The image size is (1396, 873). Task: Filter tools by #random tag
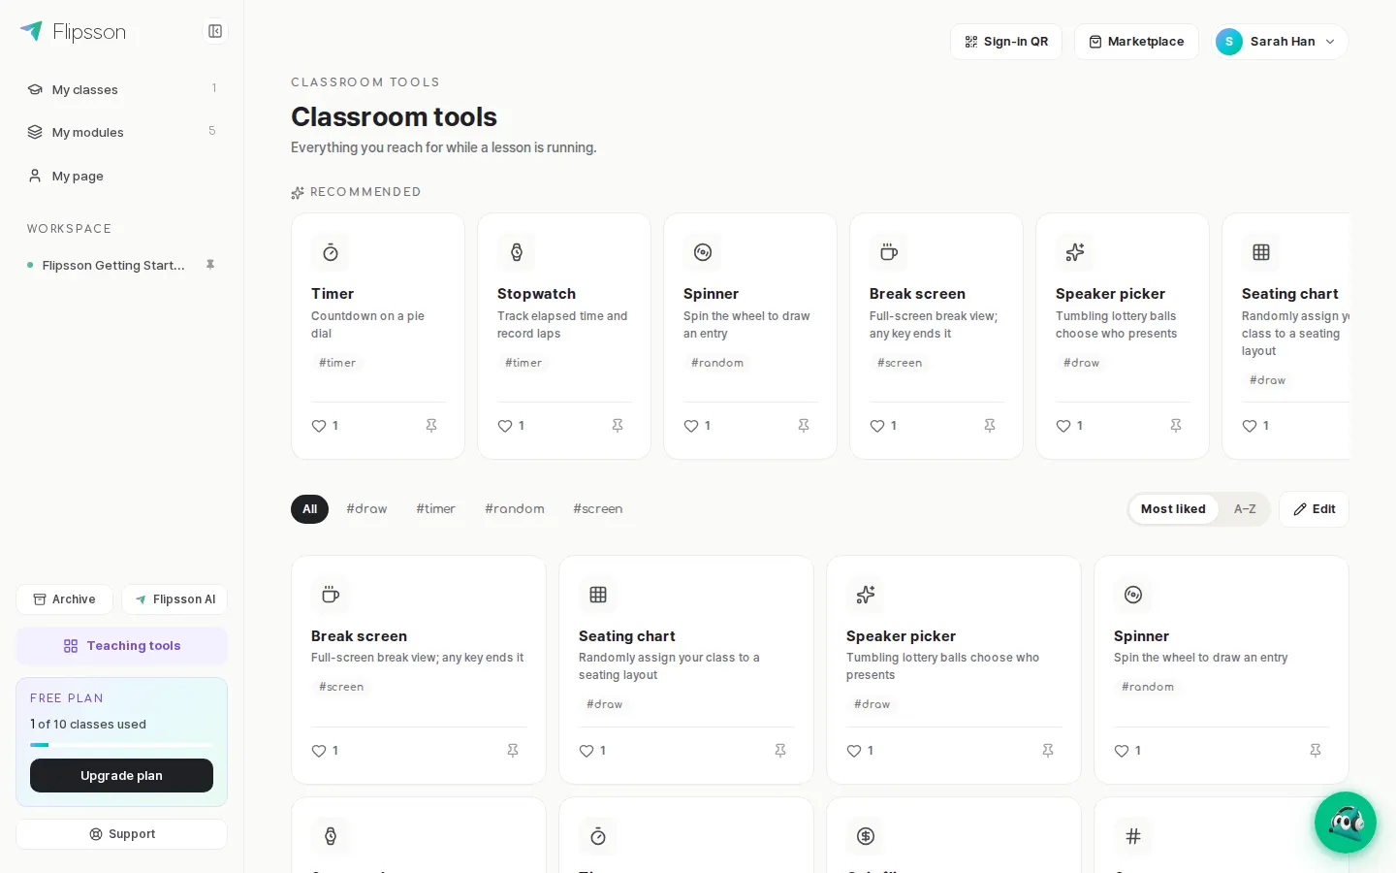click(x=515, y=509)
